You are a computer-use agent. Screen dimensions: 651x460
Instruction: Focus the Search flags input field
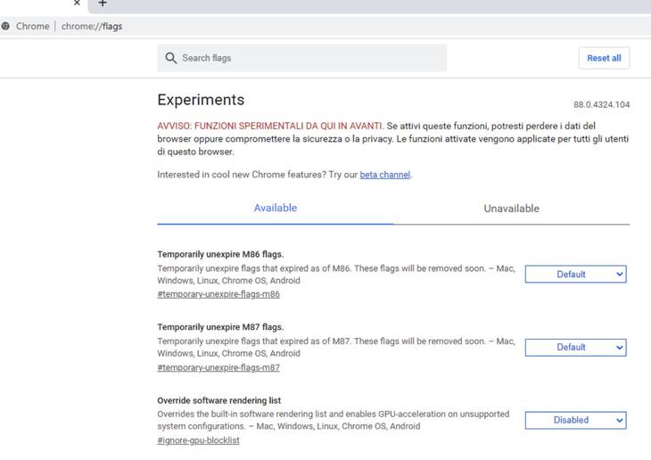pos(301,58)
